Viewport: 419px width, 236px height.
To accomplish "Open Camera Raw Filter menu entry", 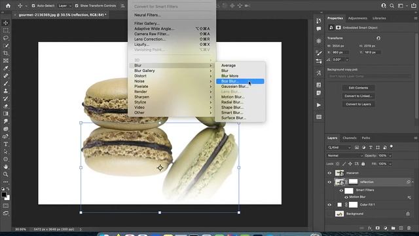I will tap(172, 34).
